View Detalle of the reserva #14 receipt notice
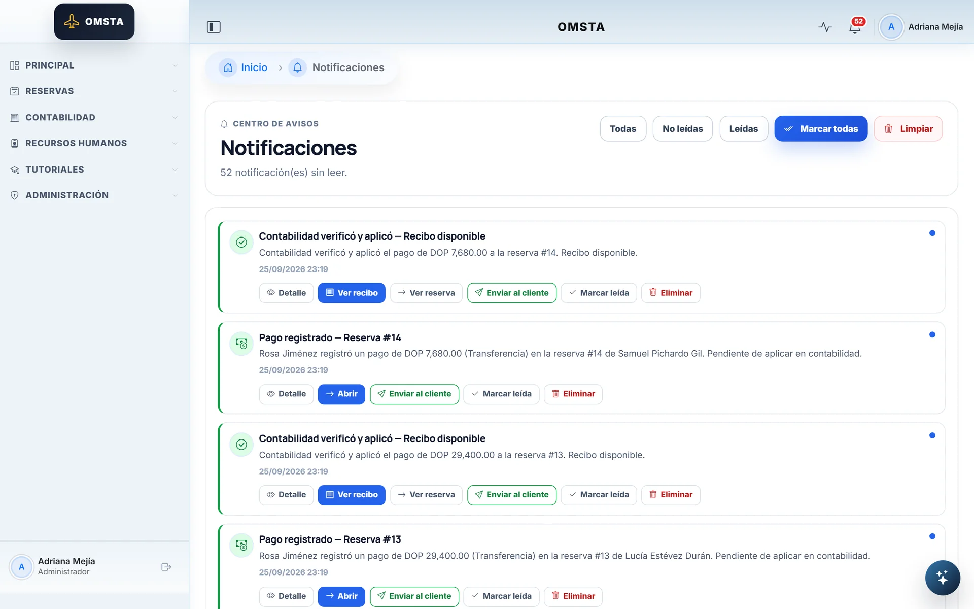 coord(286,293)
